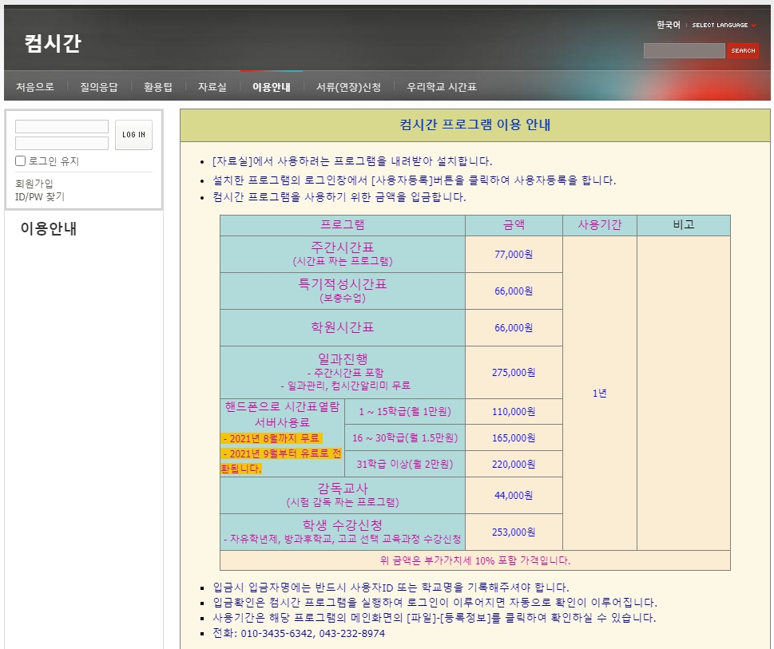The image size is (774, 649).
Task: Click the 1년 usage period cell
Action: 600,393
